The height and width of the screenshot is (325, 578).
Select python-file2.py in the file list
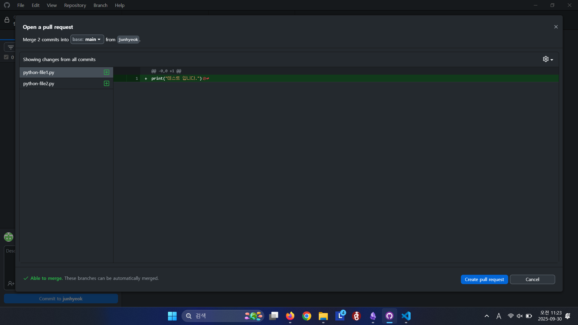(66, 83)
